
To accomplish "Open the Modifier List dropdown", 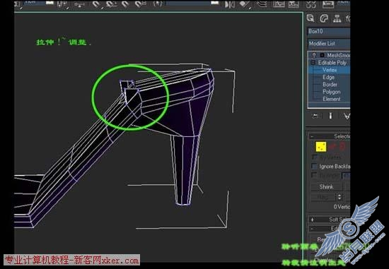I will (329, 44).
